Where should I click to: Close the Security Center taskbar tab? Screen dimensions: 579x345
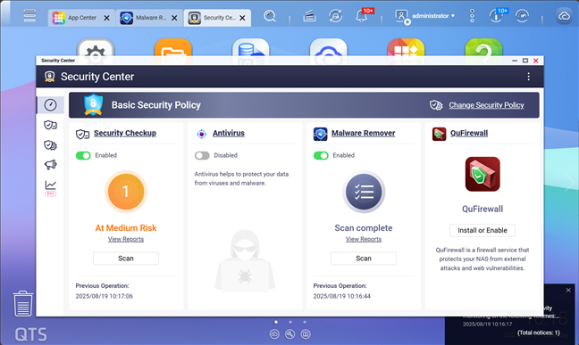click(242, 18)
